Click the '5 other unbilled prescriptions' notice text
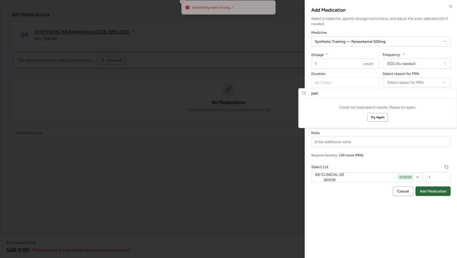 tap(55, 60)
